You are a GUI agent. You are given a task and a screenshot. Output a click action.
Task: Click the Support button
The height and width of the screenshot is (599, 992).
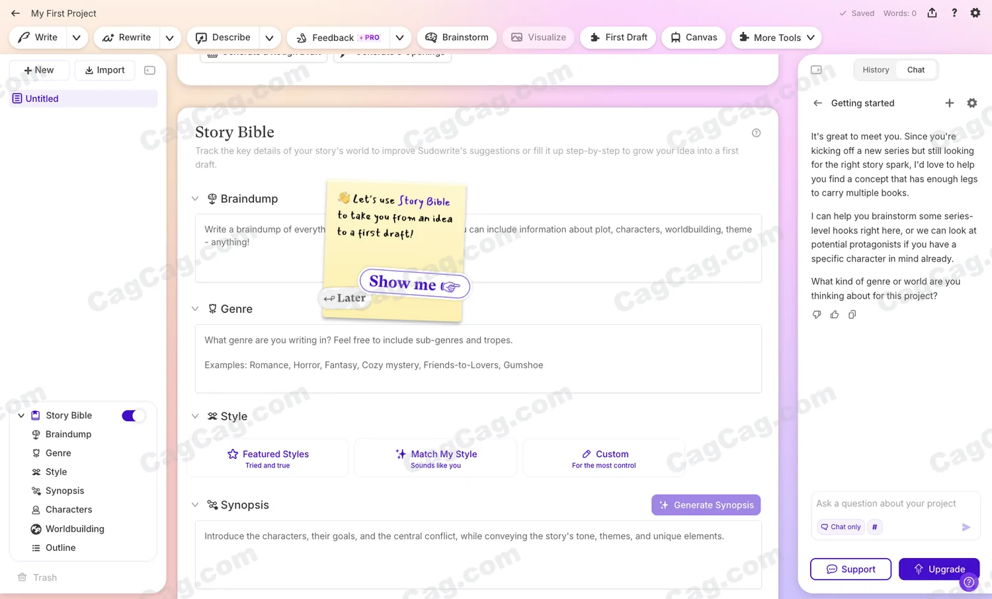tap(850, 569)
